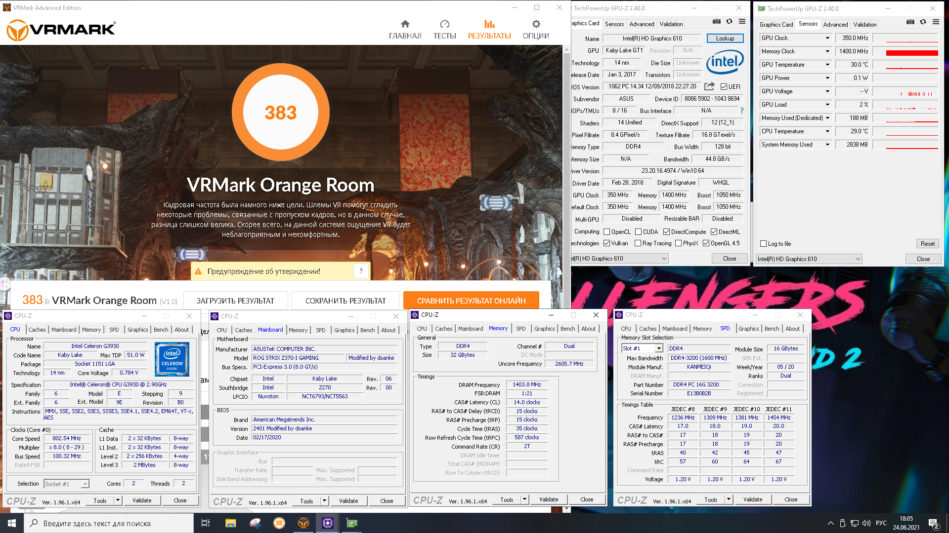Click Windows taskbar search field
Screen dimensions: 949x533
point(109,523)
